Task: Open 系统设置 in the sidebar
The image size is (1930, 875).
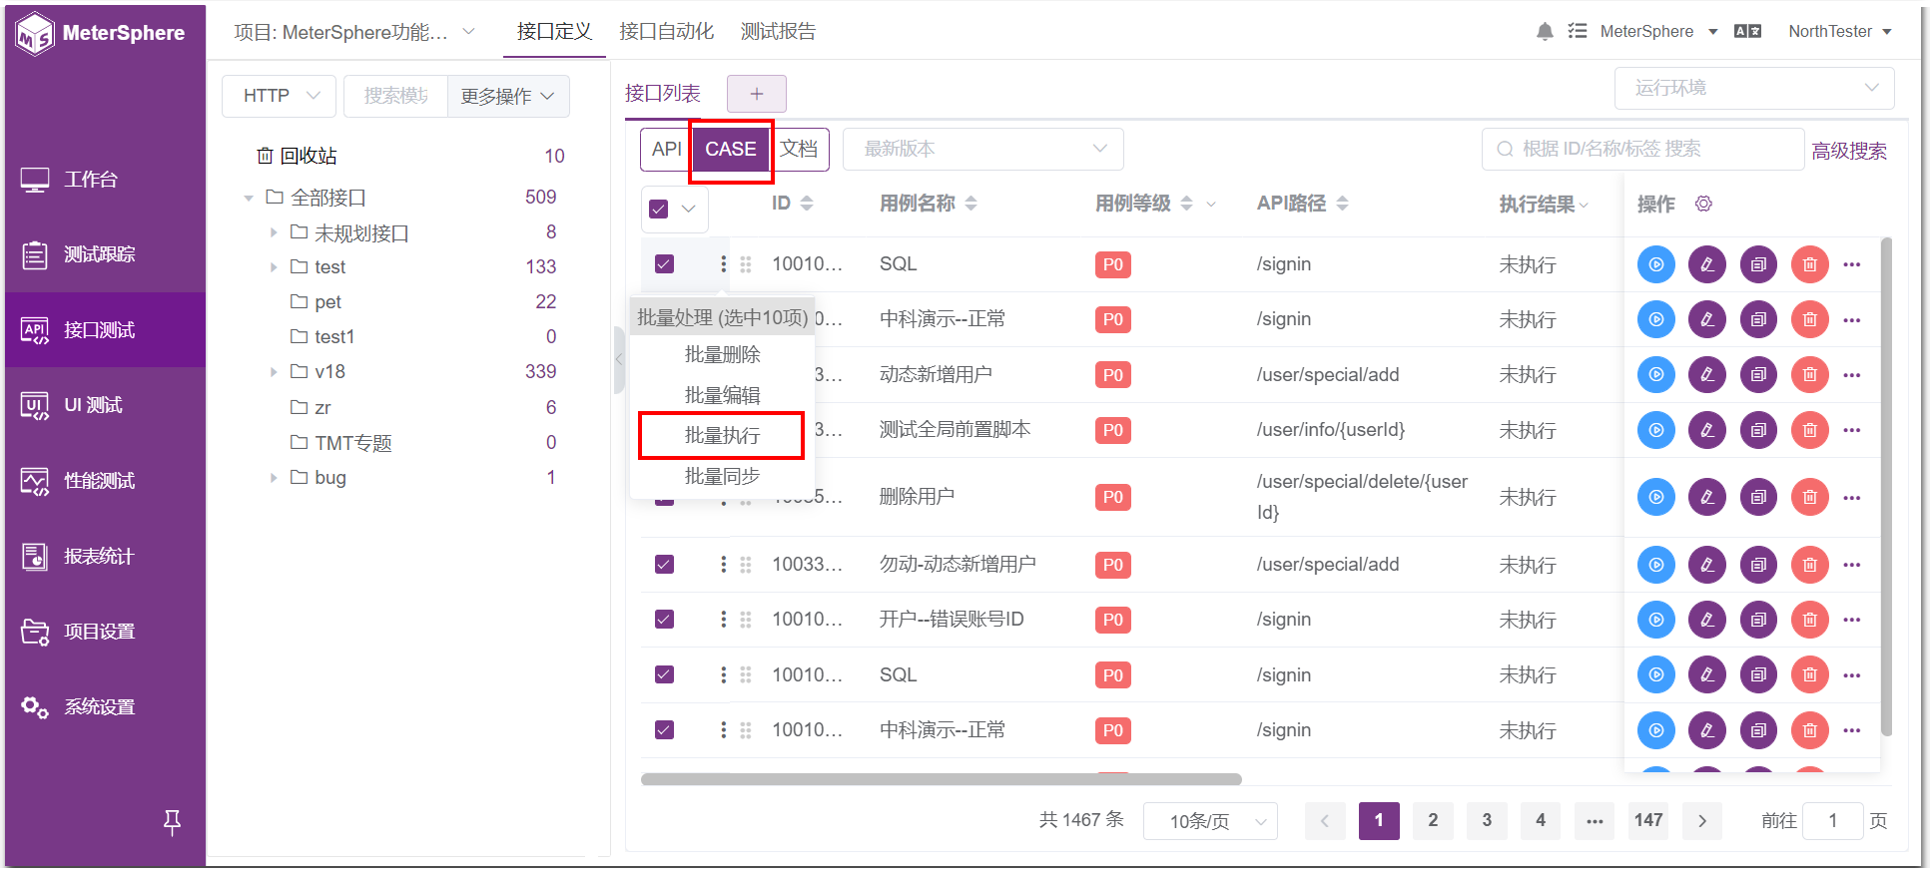Action: click(105, 707)
